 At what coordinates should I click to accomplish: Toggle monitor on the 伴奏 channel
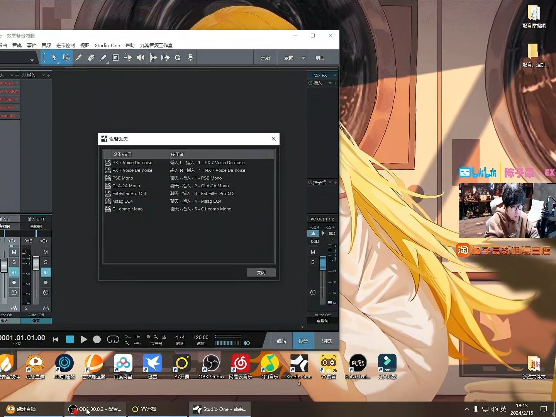point(46,272)
